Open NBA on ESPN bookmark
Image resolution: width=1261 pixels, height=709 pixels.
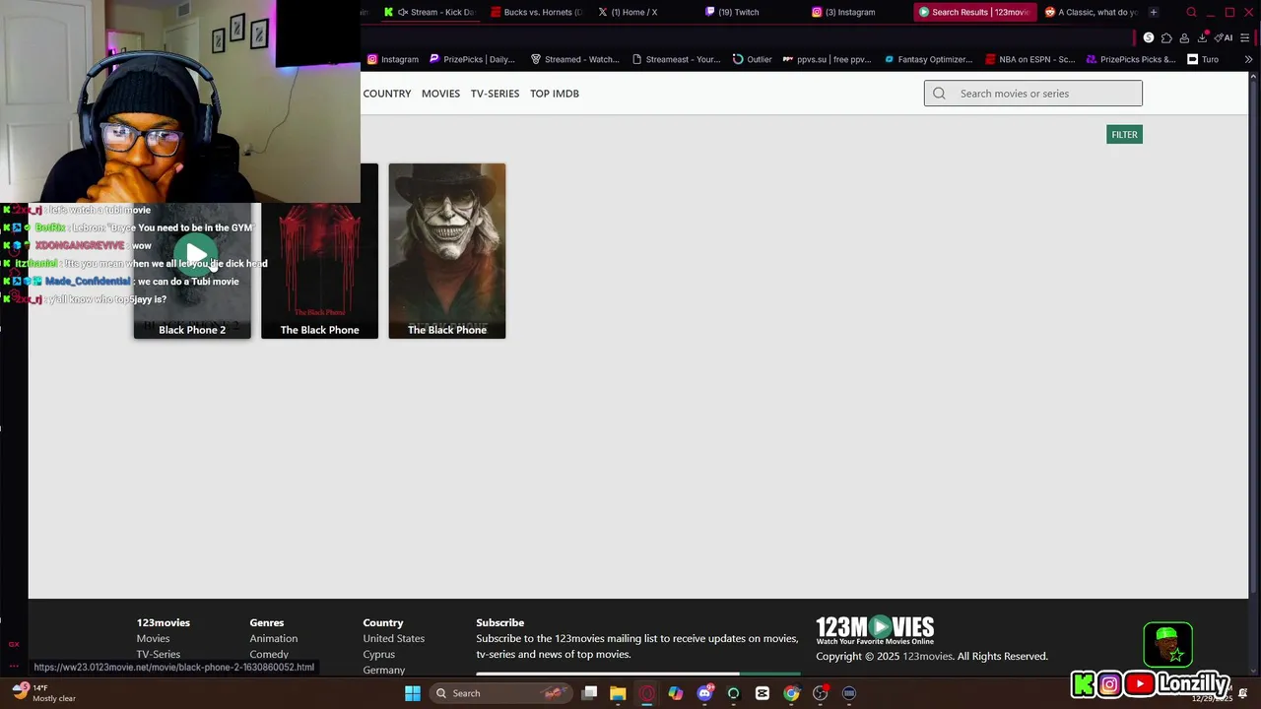pos(1030,59)
